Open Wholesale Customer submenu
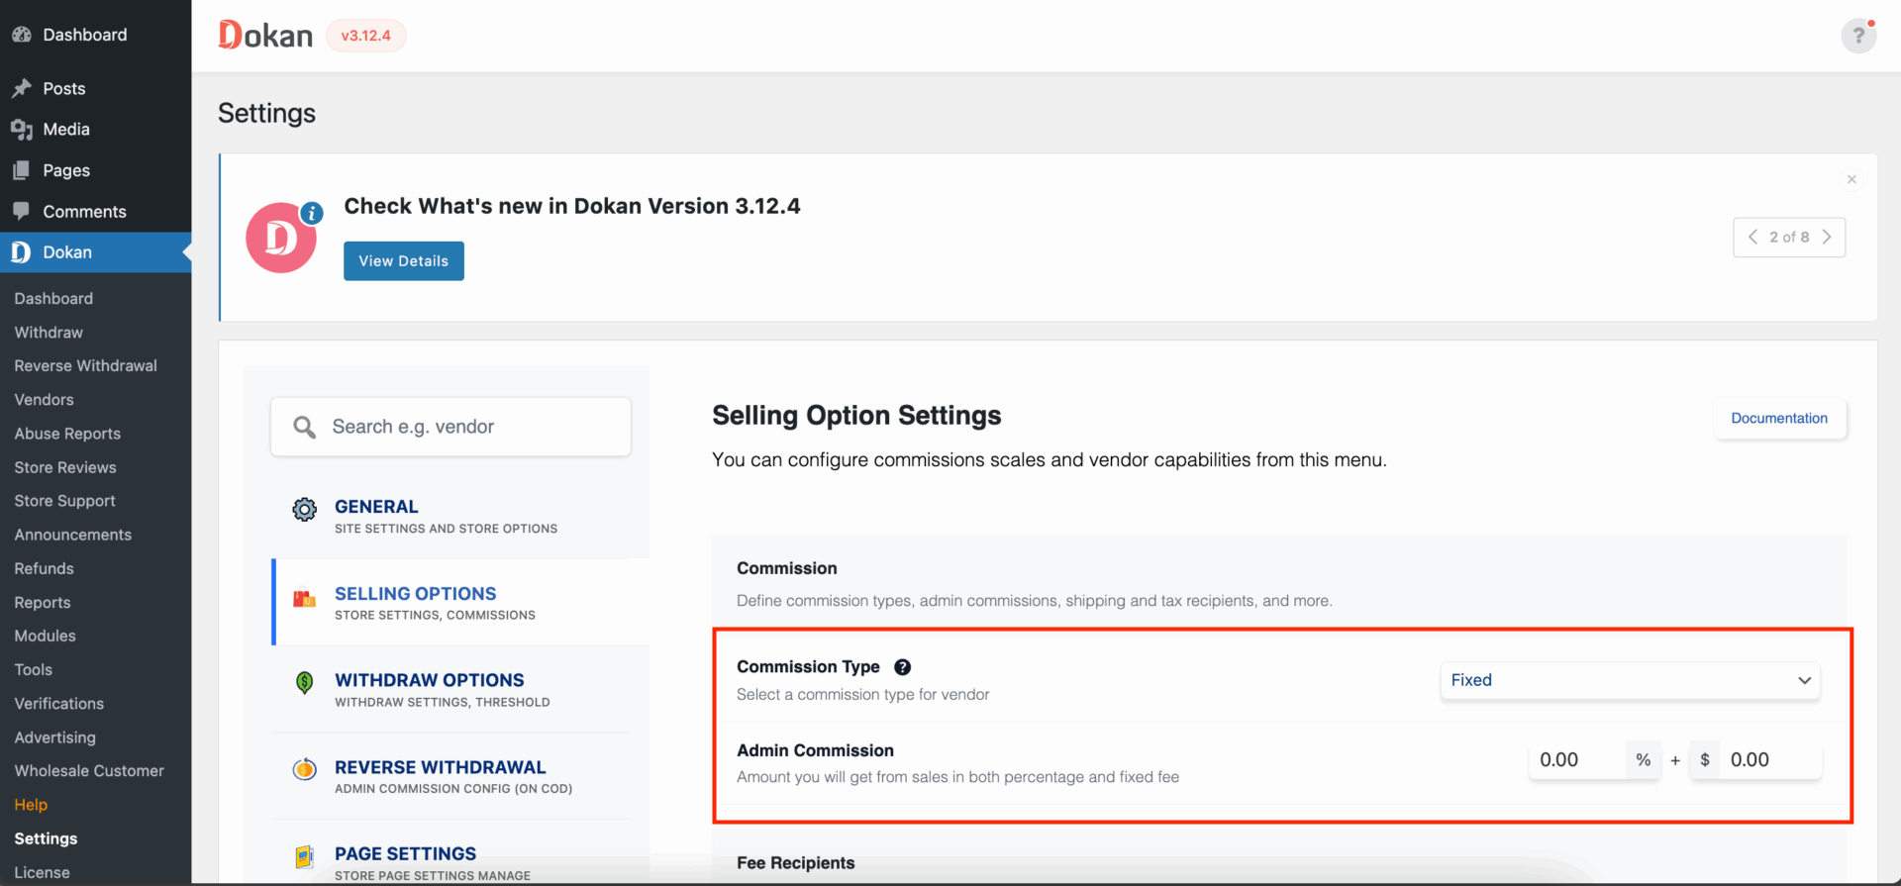 coord(89,771)
